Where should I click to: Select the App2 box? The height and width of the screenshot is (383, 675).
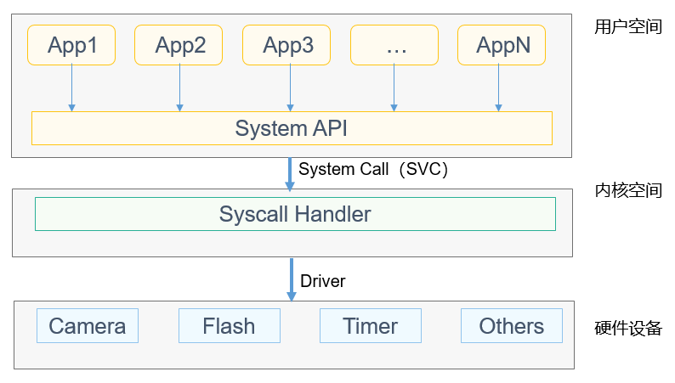click(179, 46)
